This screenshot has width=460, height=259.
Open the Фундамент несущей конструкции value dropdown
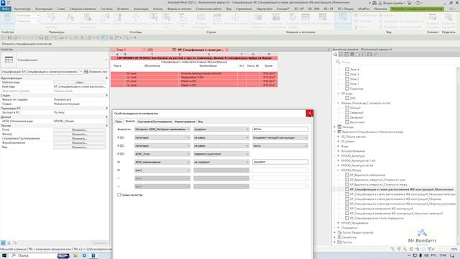(280, 137)
